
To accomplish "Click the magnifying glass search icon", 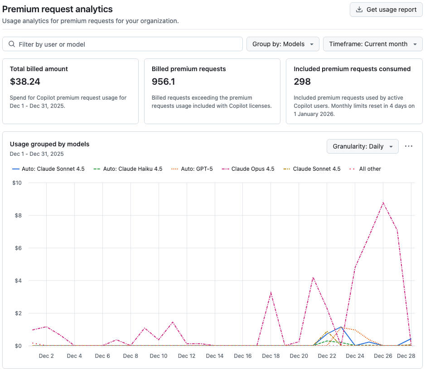I will pyautogui.click(x=12, y=44).
